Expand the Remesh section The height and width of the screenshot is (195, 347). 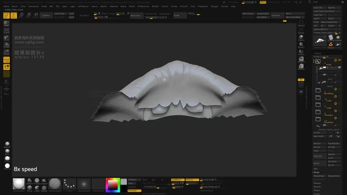pos(317,186)
